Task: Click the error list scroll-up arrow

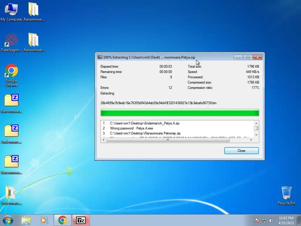Action: tap(256, 123)
